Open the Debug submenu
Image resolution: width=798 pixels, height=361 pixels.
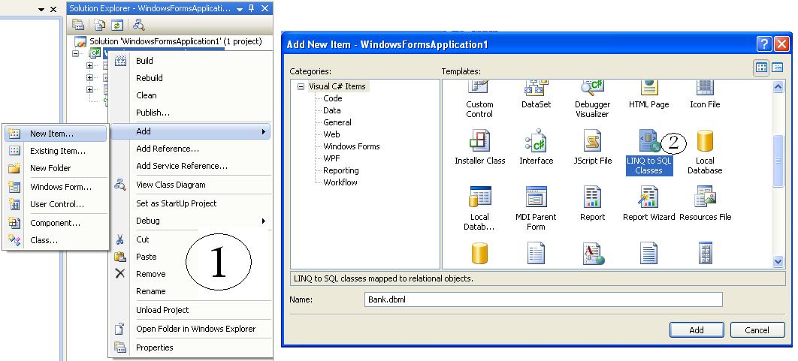191,221
